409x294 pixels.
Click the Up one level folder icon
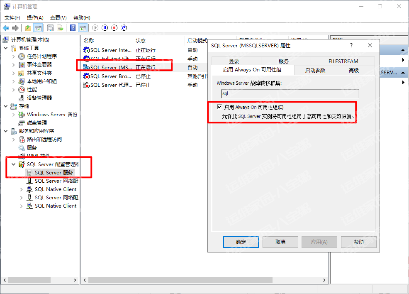pyautogui.click(x=28, y=28)
